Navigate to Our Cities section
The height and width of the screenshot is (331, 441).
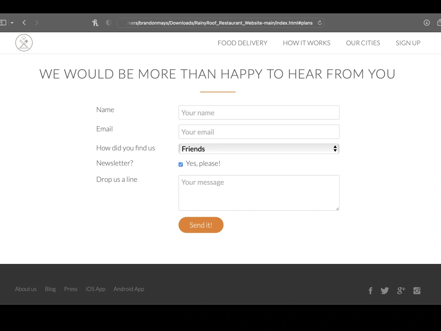click(363, 43)
